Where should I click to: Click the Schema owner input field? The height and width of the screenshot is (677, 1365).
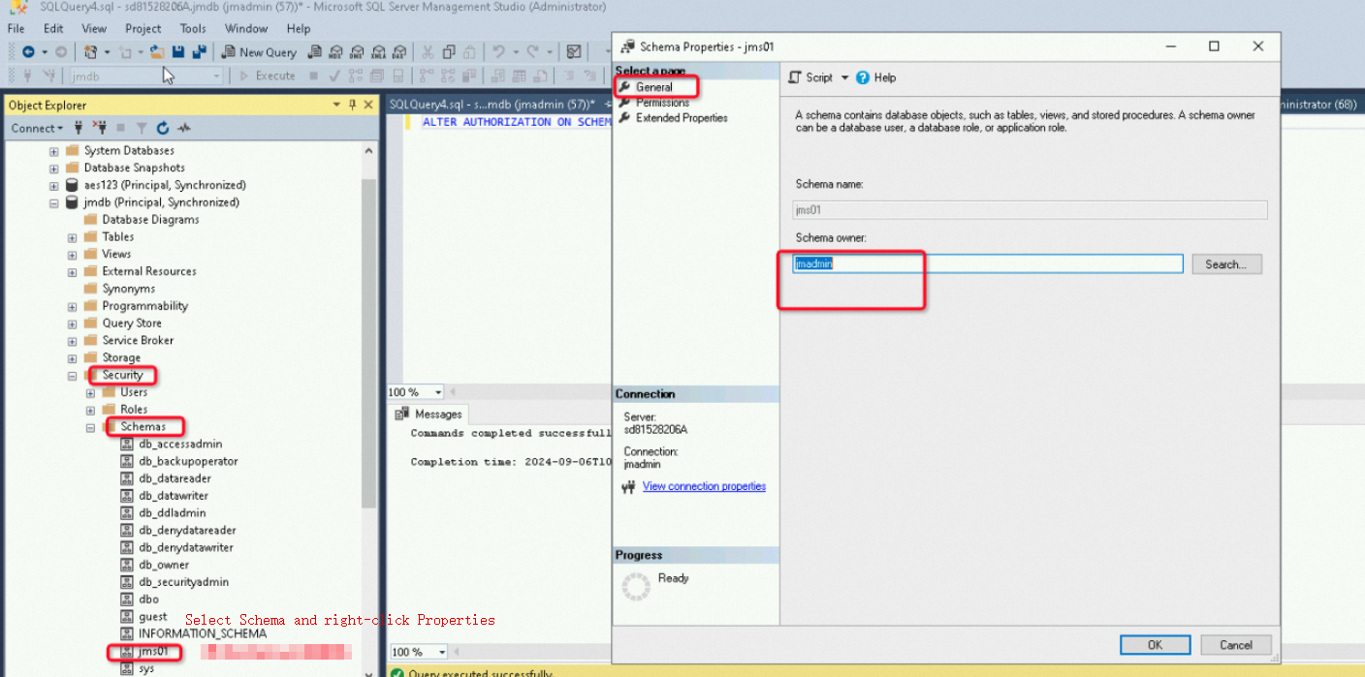click(988, 263)
